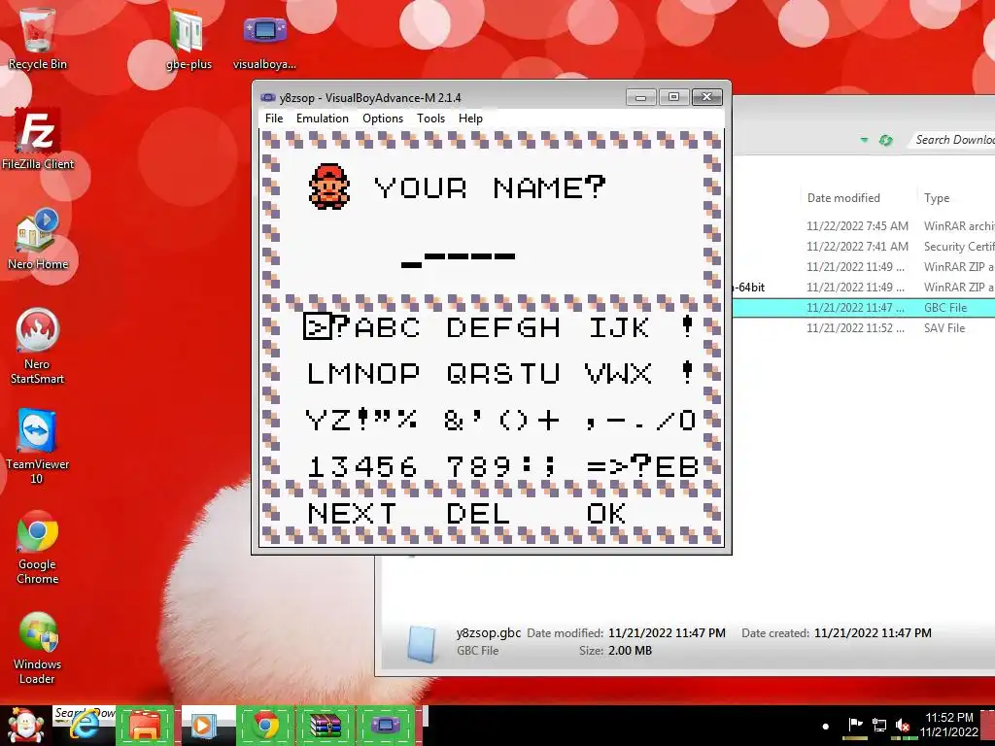Sort by the Date modified column
The width and height of the screenshot is (995, 746).
point(843,198)
